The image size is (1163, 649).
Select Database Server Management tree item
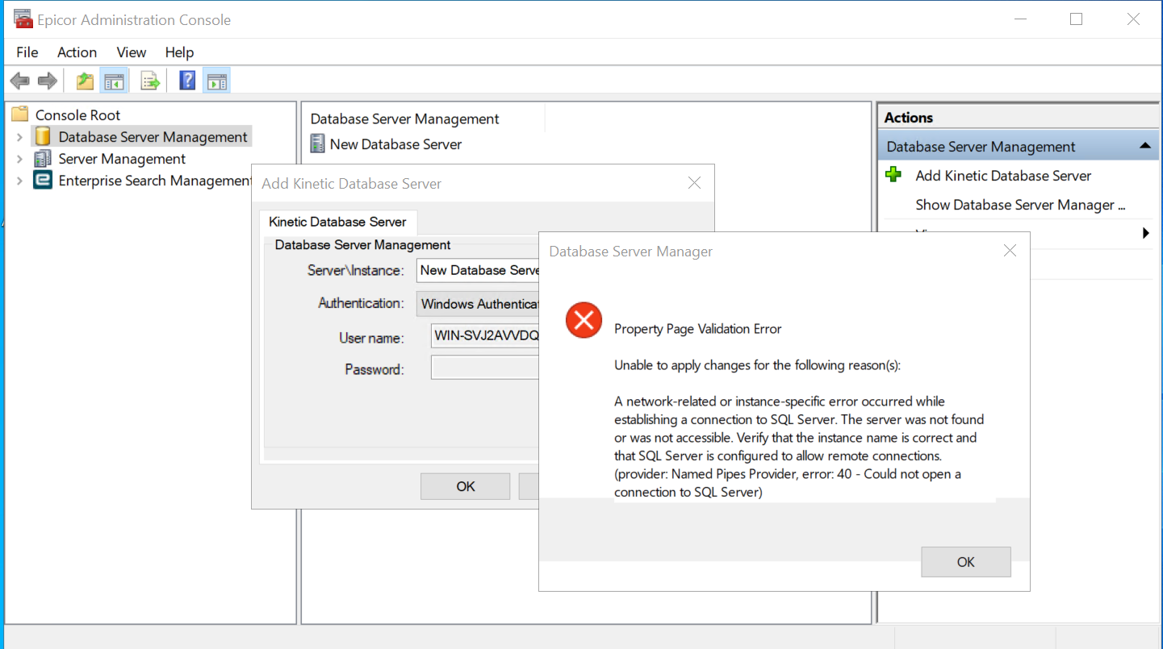[153, 137]
